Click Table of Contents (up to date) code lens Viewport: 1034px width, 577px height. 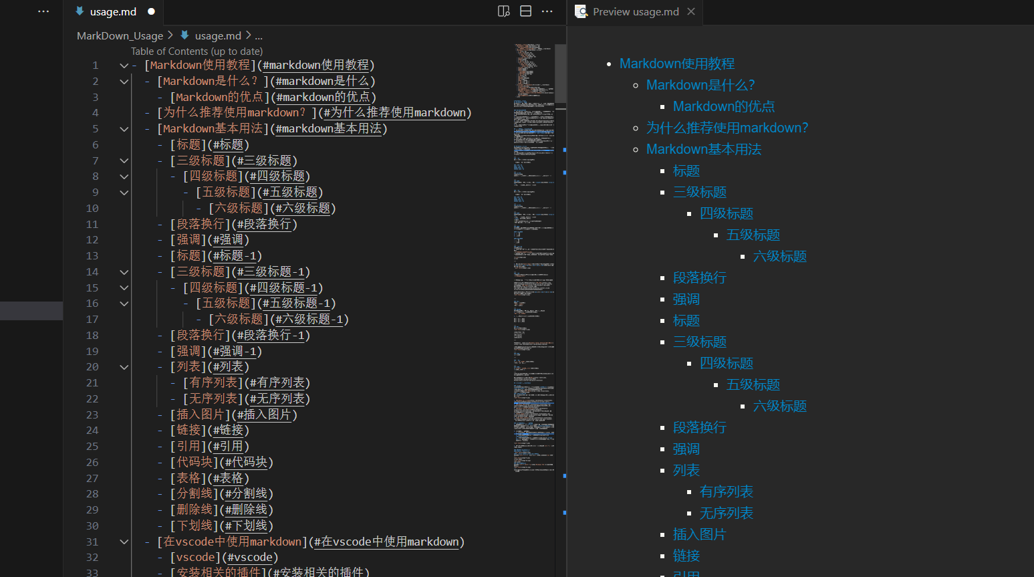click(197, 51)
